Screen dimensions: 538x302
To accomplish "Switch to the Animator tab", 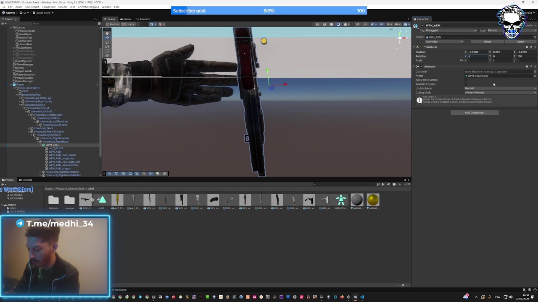I will point(143,19).
